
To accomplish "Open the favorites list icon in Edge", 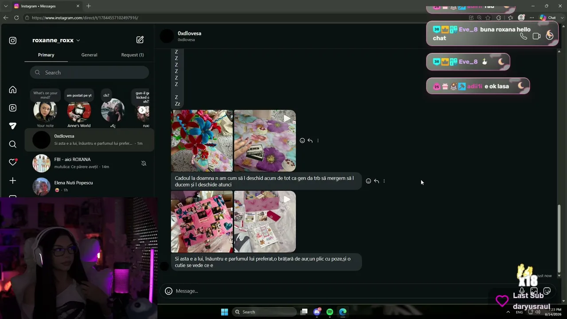I will [x=510, y=18].
